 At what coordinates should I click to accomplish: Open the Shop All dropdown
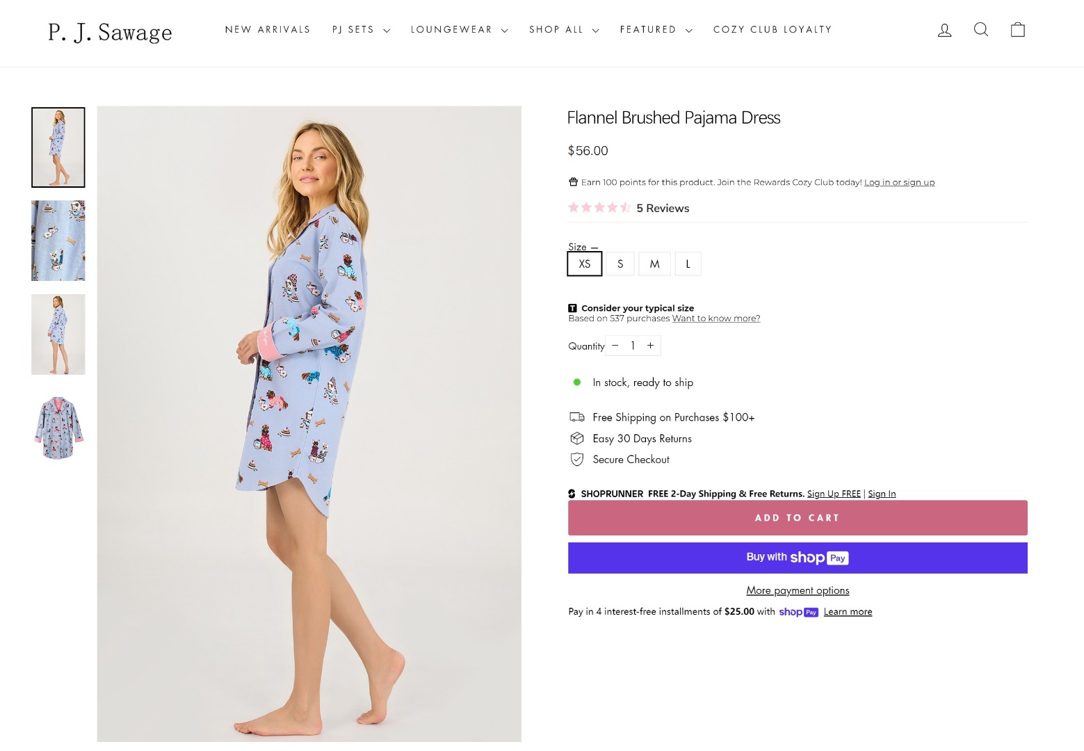[x=564, y=30]
